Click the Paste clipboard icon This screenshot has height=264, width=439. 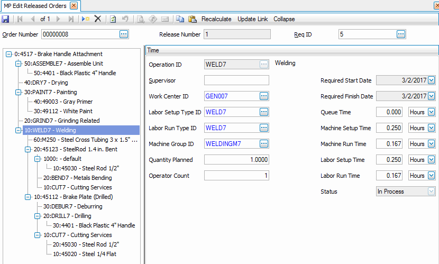pos(192,19)
